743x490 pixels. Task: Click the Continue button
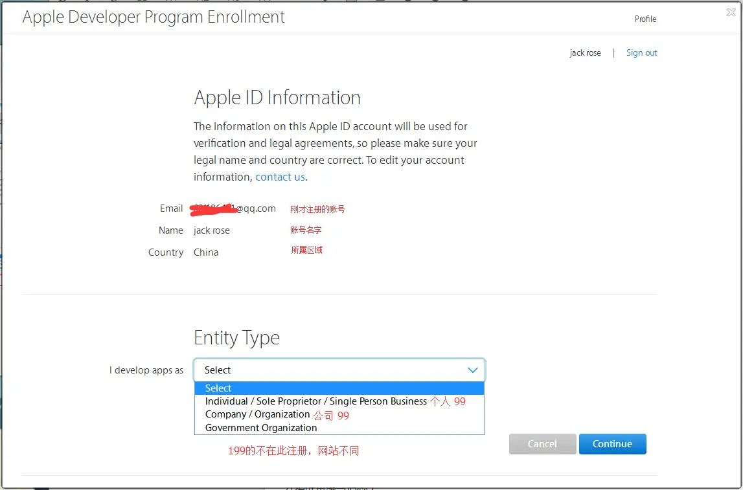coord(612,444)
